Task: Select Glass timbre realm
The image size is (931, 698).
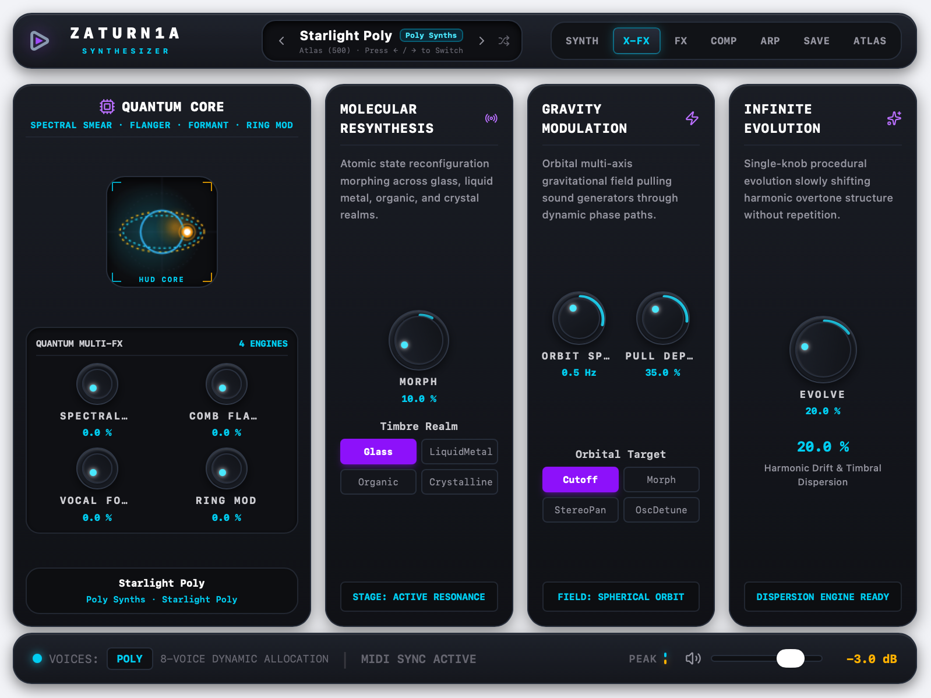Action: coord(378,452)
